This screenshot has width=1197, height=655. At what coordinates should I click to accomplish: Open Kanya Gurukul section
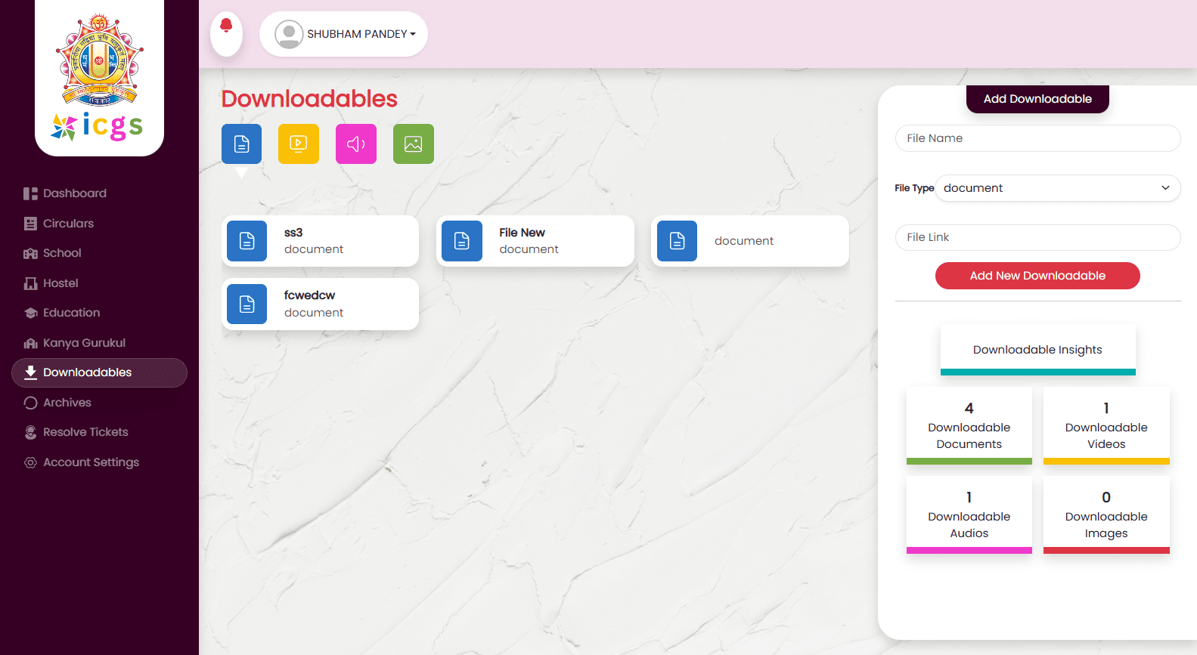pyautogui.click(x=84, y=343)
